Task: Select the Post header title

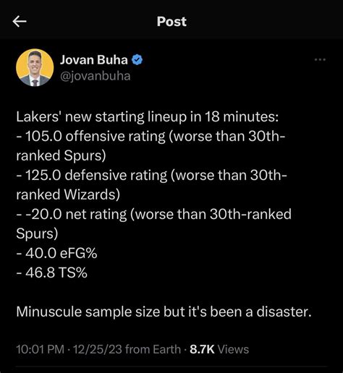Action: 171,22
